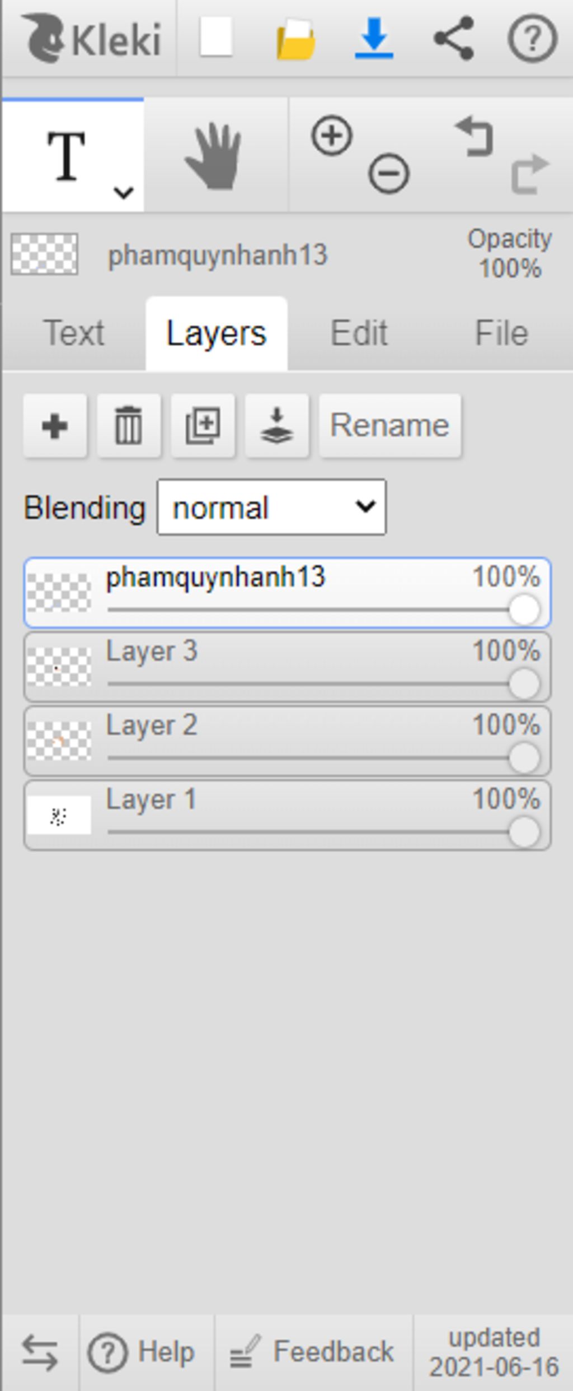
Task: Click the Kleki logo
Action: [x=91, y=39]
